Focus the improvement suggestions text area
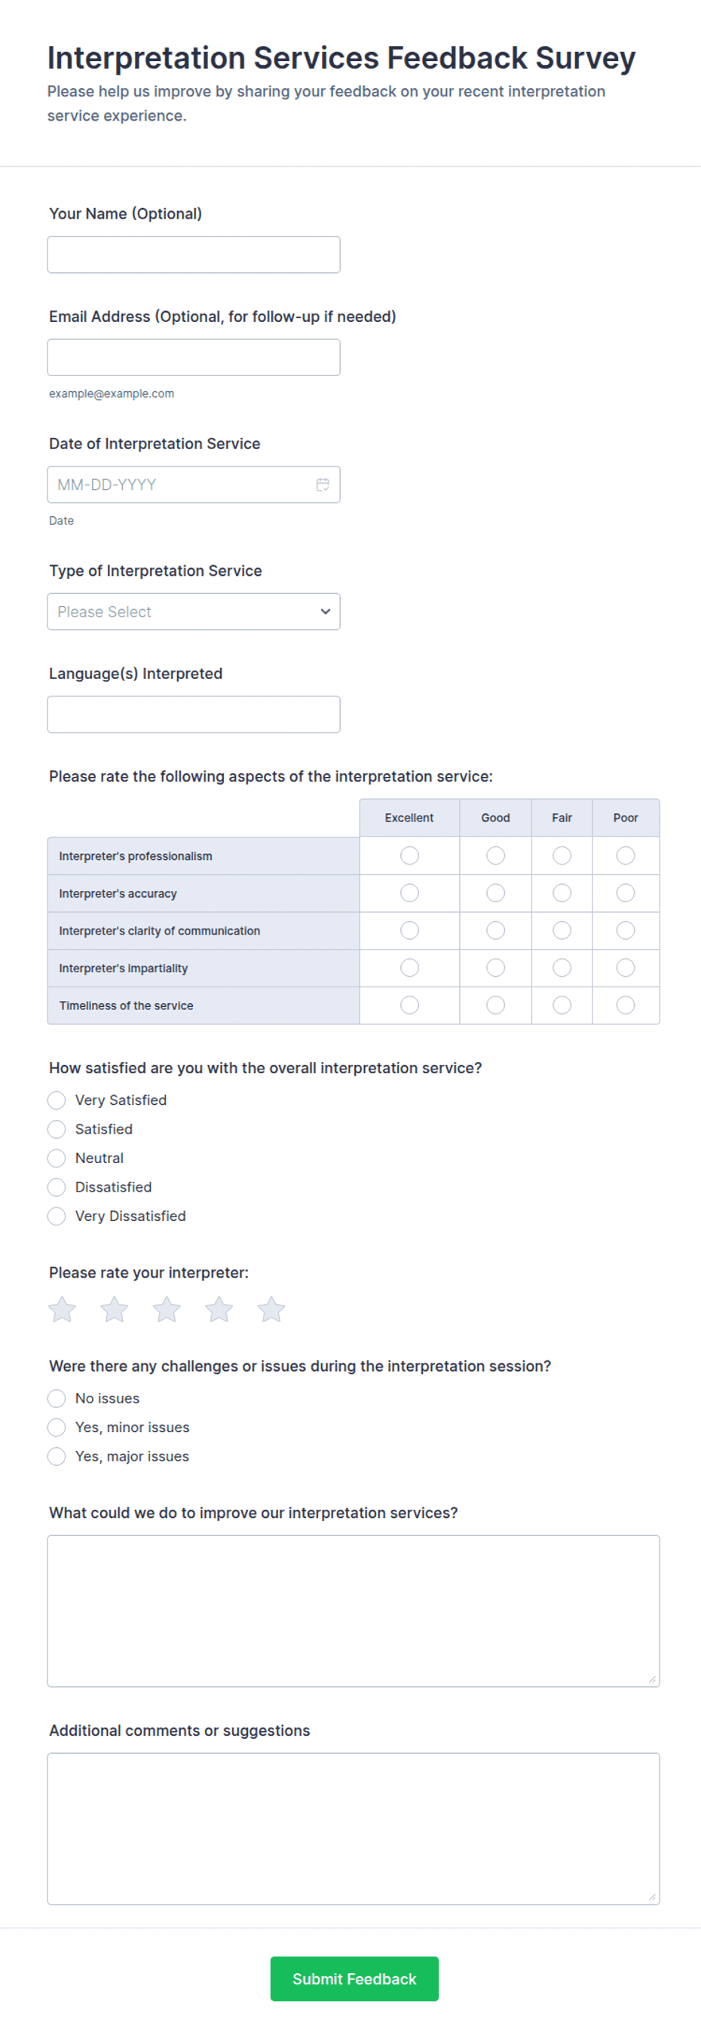 click(x=354, y=1611)
